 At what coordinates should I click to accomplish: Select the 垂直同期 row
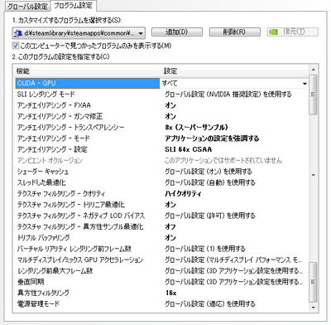pos(161,282)
